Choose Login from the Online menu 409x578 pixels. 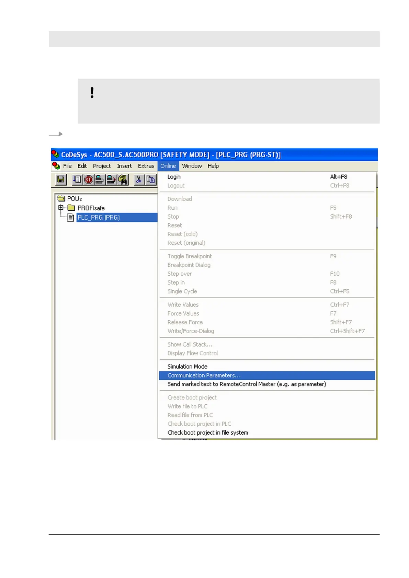267,177
